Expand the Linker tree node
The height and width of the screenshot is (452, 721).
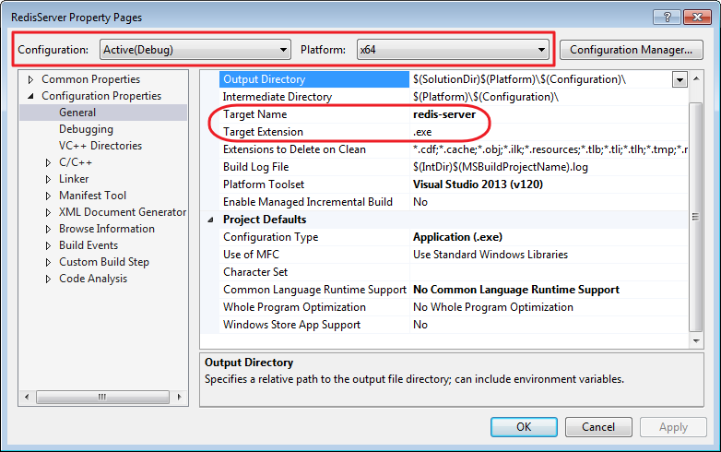coord(49,179)
